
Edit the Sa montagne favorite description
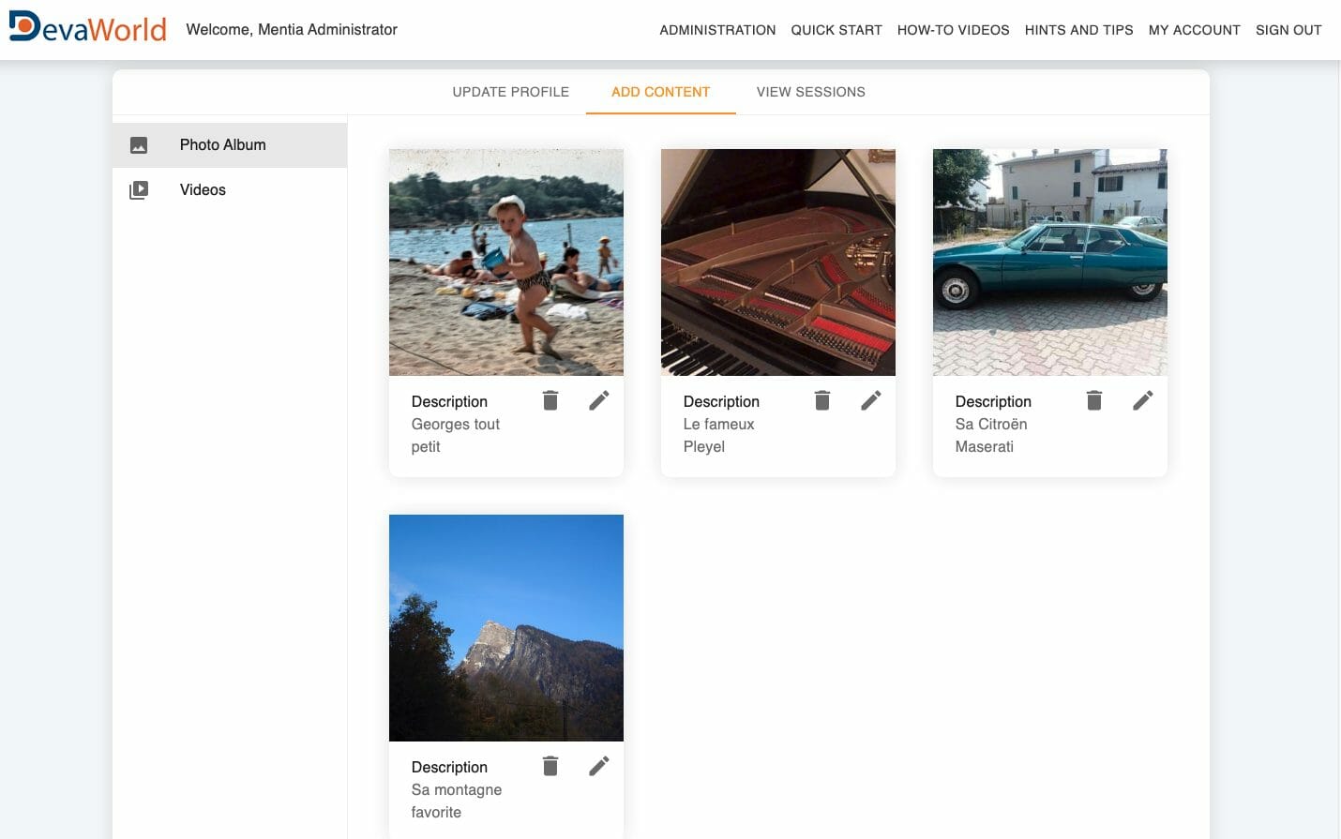(x=599, y=766)
